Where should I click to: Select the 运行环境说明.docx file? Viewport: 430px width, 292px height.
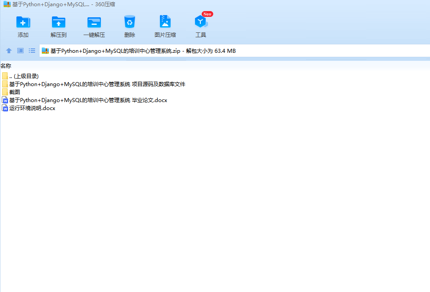[x=28, y=108]
